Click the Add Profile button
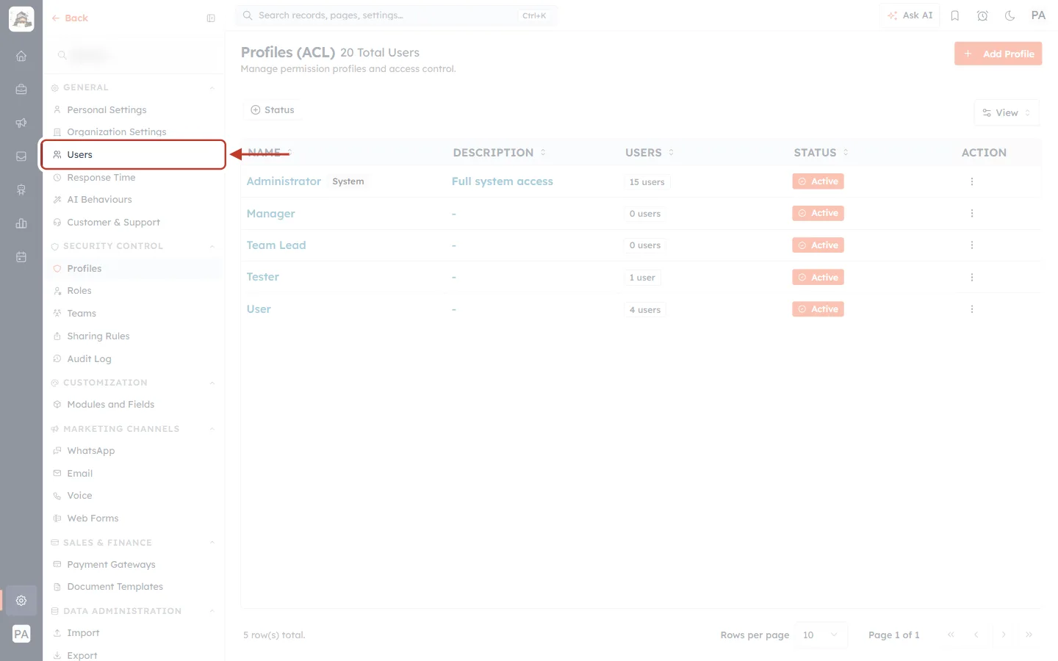Screen dimensions: 1058x661 [998, 54]
